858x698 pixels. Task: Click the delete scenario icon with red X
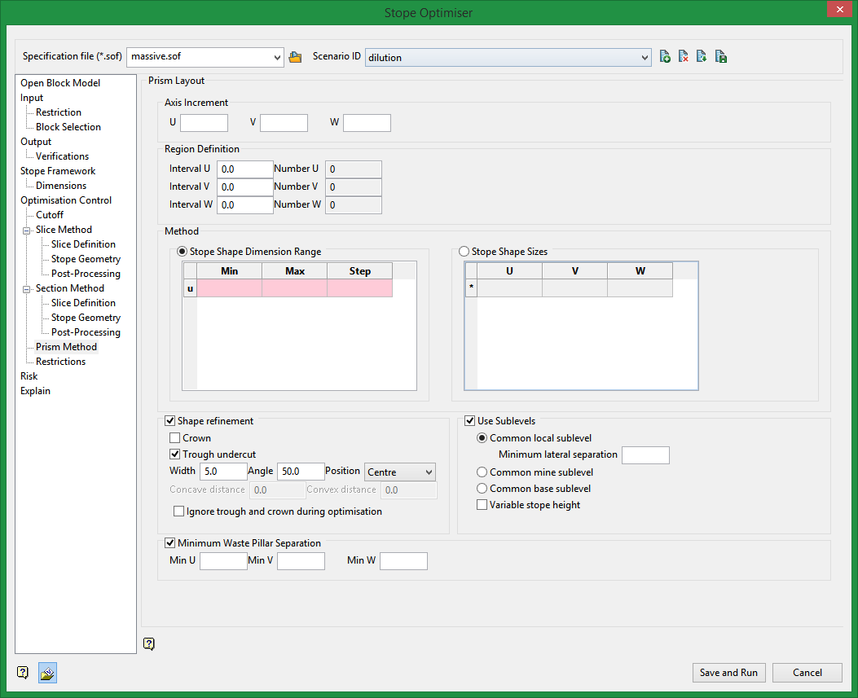(x=684, y=57)
